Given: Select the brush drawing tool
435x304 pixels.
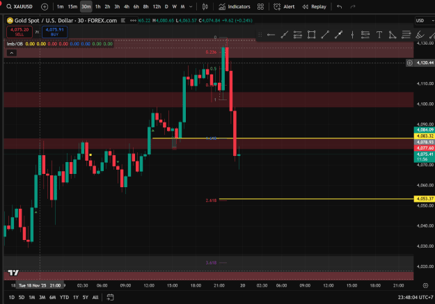Looking at the screenshot, I should [420, 35].
